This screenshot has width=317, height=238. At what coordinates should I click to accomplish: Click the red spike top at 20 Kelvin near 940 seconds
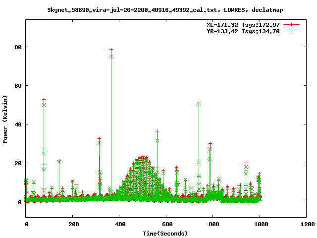pos(246,163)
